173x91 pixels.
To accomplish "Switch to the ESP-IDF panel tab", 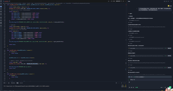I will point(21,83).
